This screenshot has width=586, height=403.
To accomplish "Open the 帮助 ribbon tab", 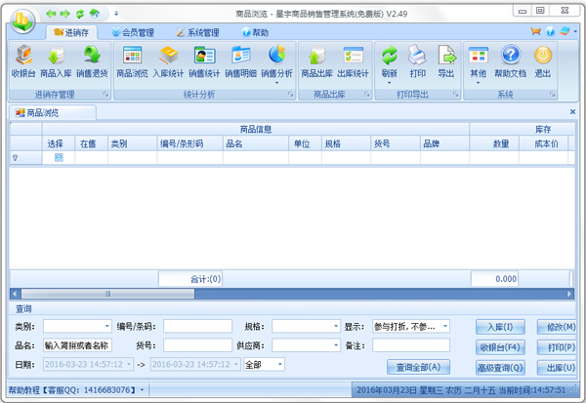I will [255, 33].
